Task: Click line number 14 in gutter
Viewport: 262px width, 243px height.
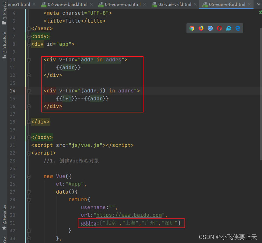Action: click(x=12, y=91)
